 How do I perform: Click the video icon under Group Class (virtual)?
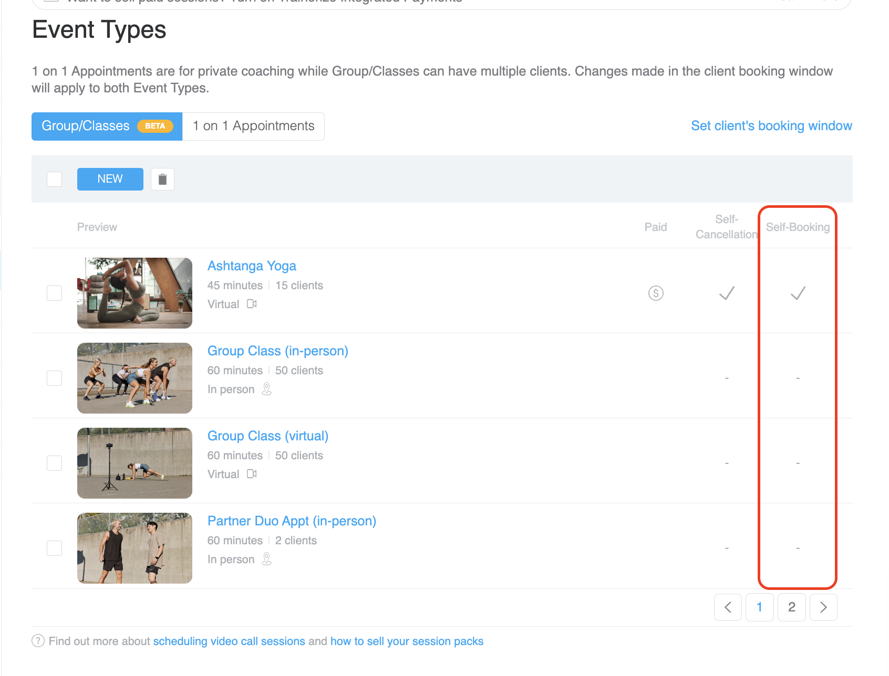252,474
